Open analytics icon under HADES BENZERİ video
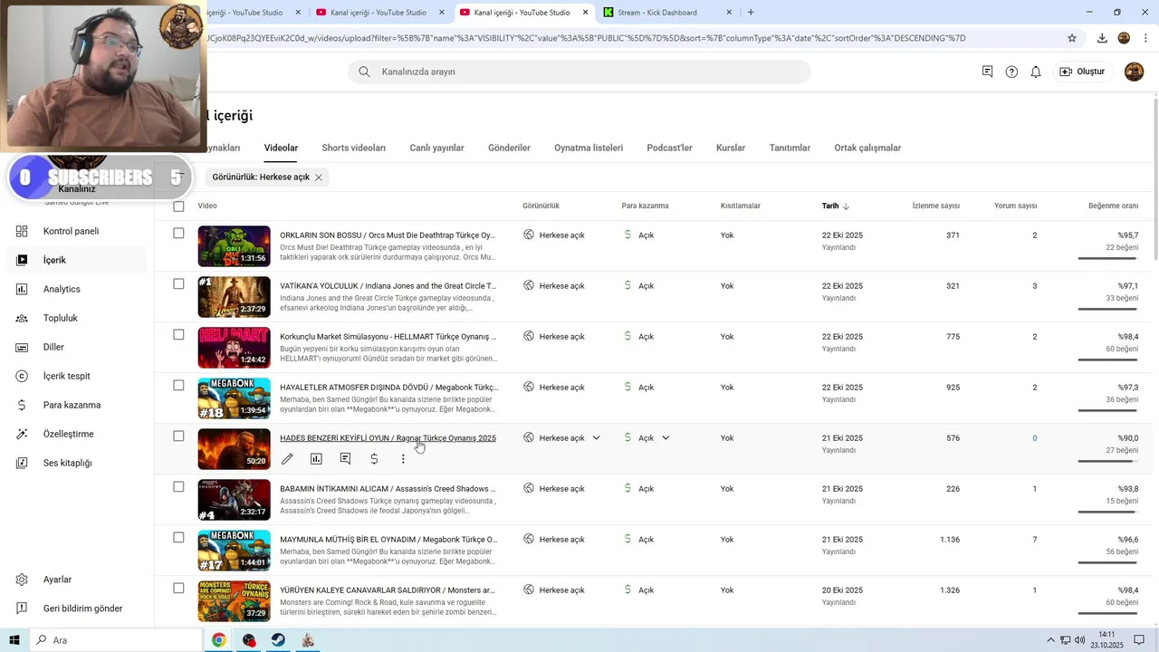 pyautogui.click(x=316, y=459)
